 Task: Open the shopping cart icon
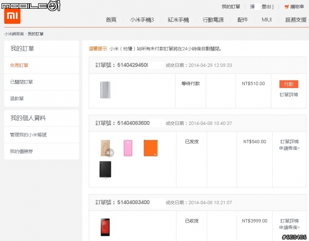(x=286, y=7)
